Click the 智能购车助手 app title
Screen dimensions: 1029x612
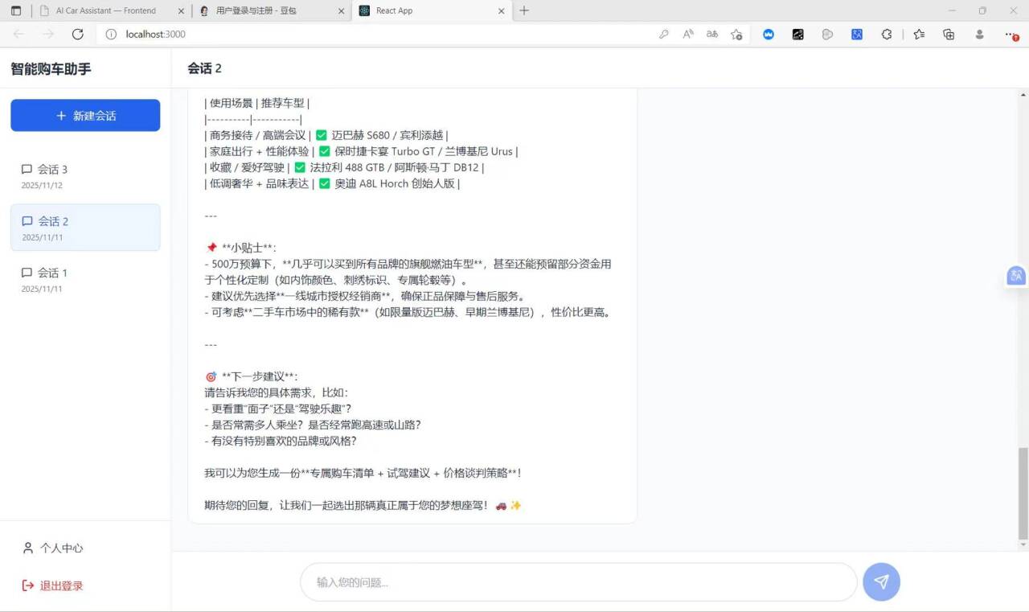tap(51, 69)
